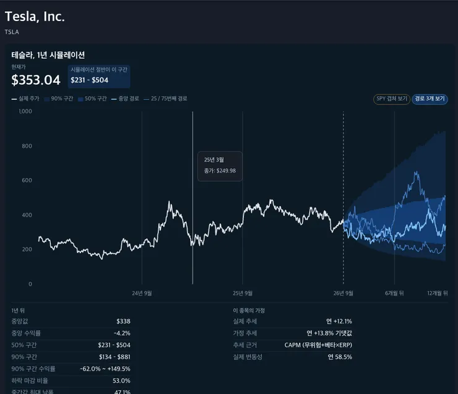458x394 pixels.
Task: Click the $231 - $504 simulation range badge
Action: click(x=99, y=77)
